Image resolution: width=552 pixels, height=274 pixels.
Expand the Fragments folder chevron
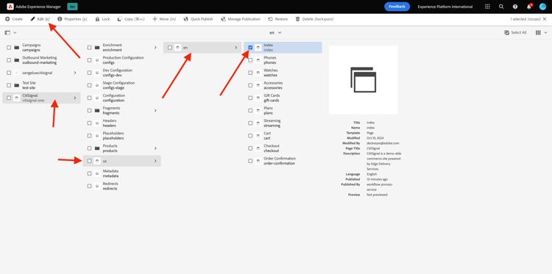pos(155,111)
